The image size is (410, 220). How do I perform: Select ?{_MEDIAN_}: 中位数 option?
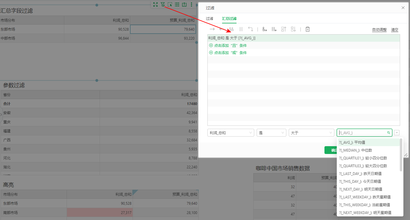369,150
